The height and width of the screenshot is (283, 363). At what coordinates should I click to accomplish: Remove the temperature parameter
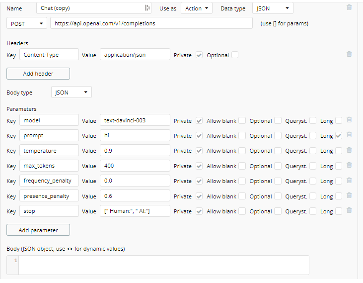349,150
